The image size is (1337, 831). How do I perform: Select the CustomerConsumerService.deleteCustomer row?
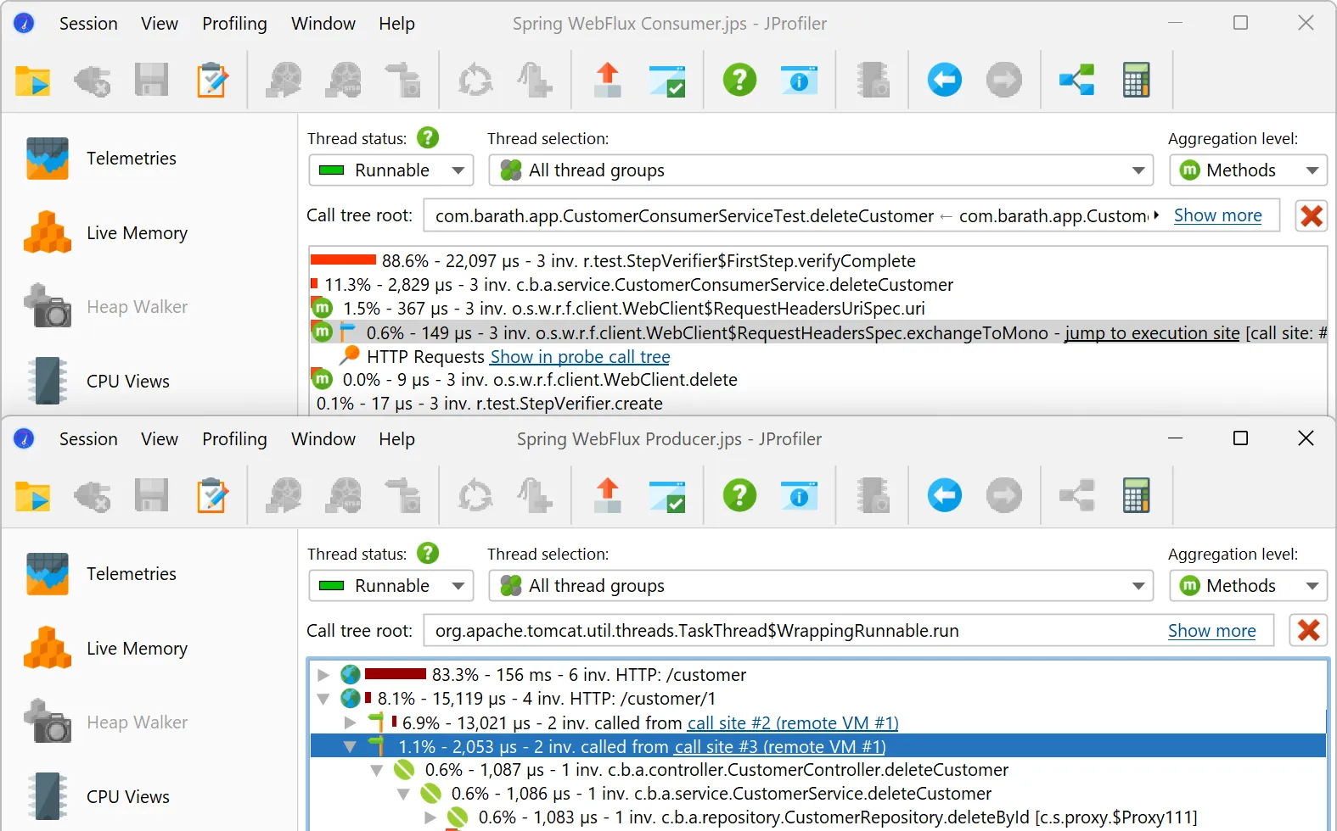[x=818, y=285]
